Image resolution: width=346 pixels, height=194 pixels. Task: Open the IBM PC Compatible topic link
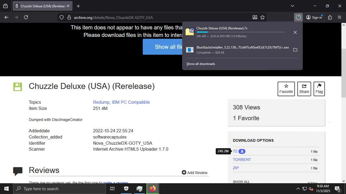click(x=131, y=102)
